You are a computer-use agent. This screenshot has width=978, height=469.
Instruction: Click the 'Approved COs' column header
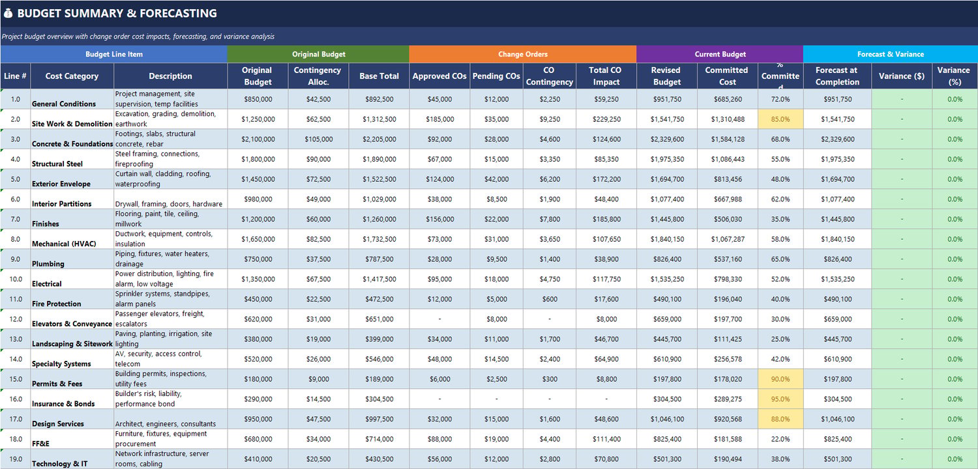pyautogui.click(x=439, y=76)
